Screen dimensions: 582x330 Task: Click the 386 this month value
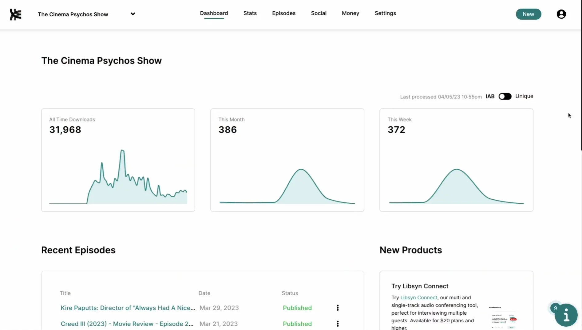click(228, 130)
